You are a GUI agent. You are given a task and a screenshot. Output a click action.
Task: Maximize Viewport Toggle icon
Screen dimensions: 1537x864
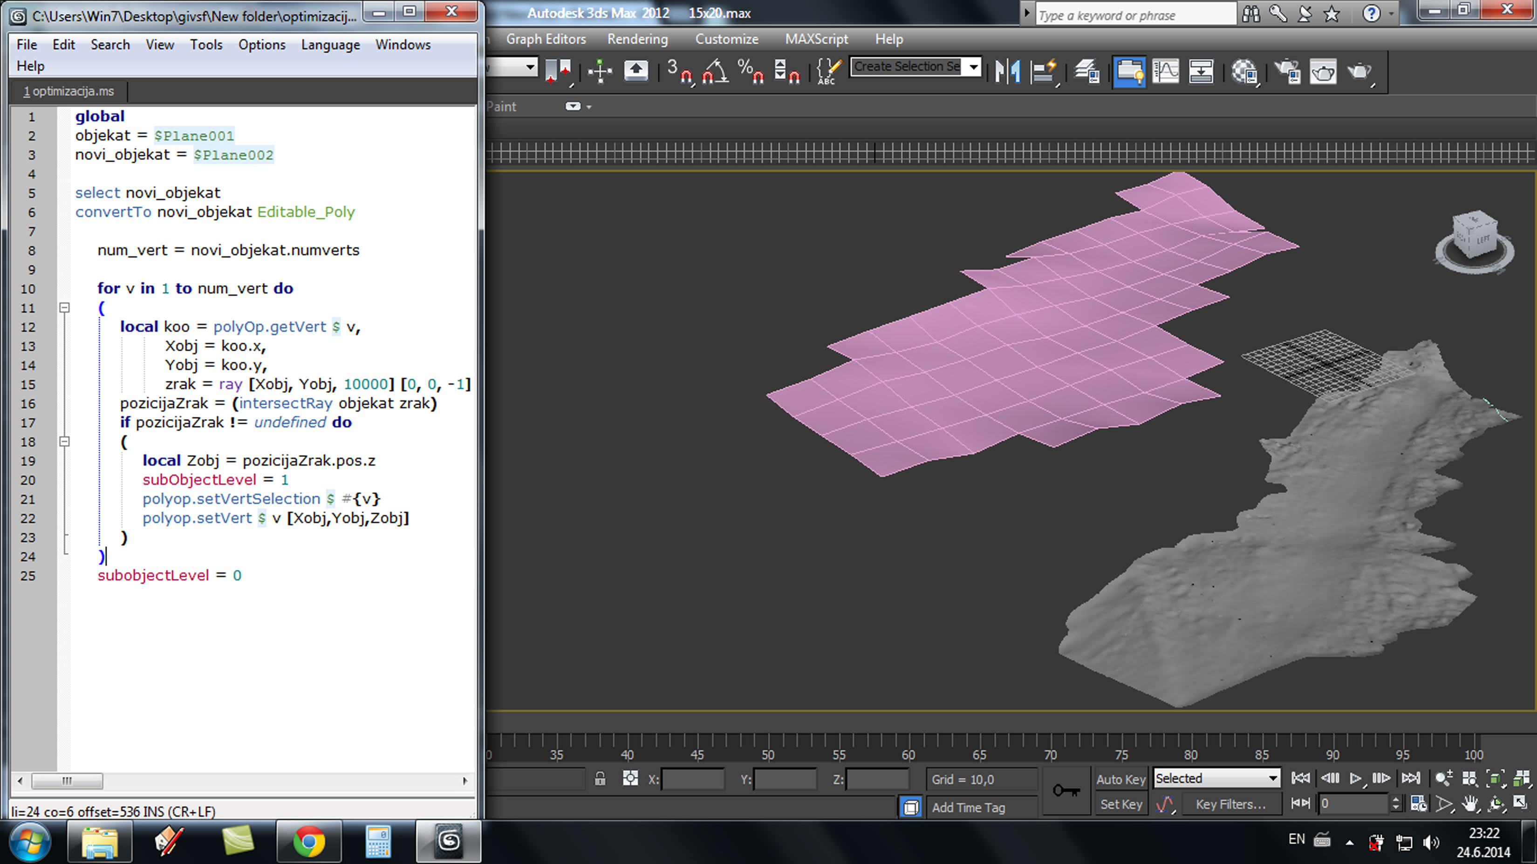tap(1521, 804)
